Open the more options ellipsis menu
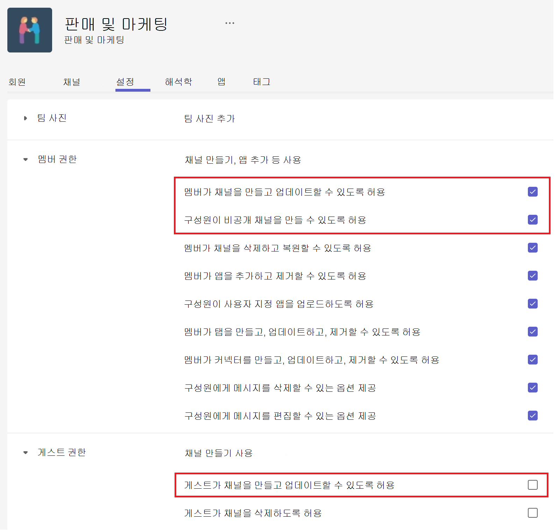The height and width of the screenshot is (531, 559). click(229, 23)
